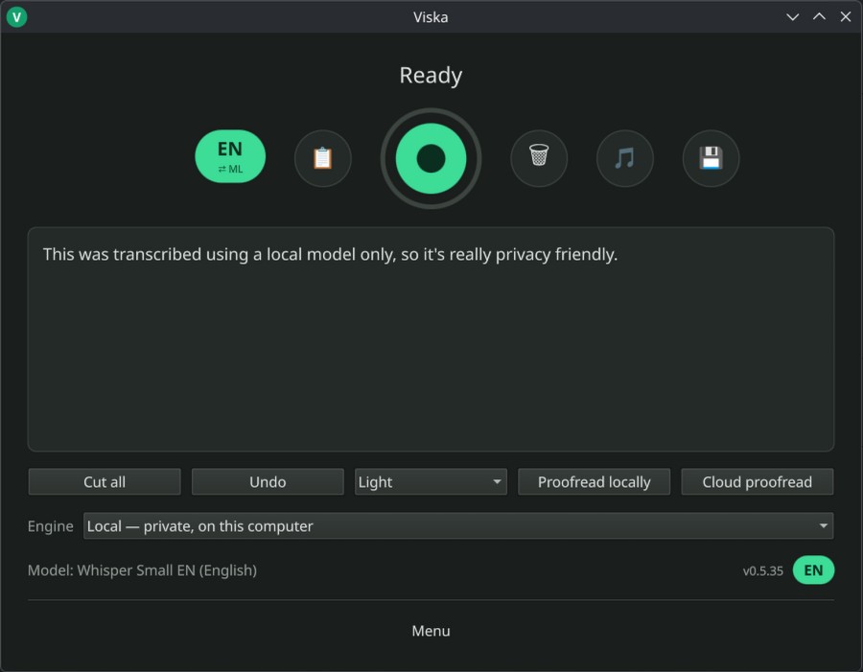This screenshot has width=863, height=672.
Task: Click the Viska logo in the title bar
Action: (x=16, y=17)
